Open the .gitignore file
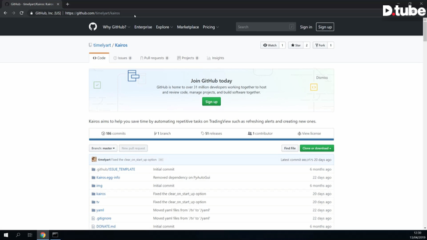This screenshot has height=240, width=427. click(x=104, y=218)
